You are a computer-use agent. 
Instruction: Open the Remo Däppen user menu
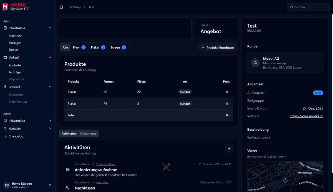point(28,185)
